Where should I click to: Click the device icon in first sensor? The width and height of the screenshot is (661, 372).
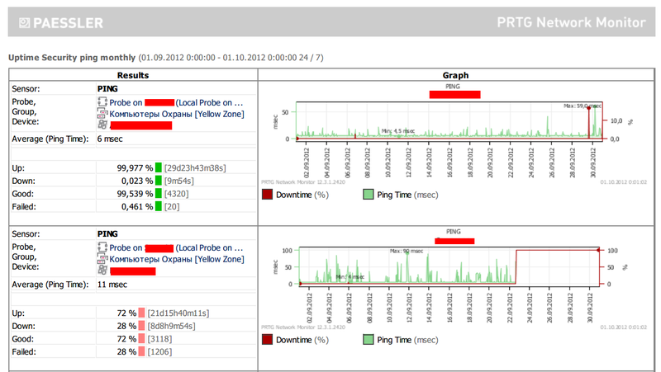tap(102, 125)
